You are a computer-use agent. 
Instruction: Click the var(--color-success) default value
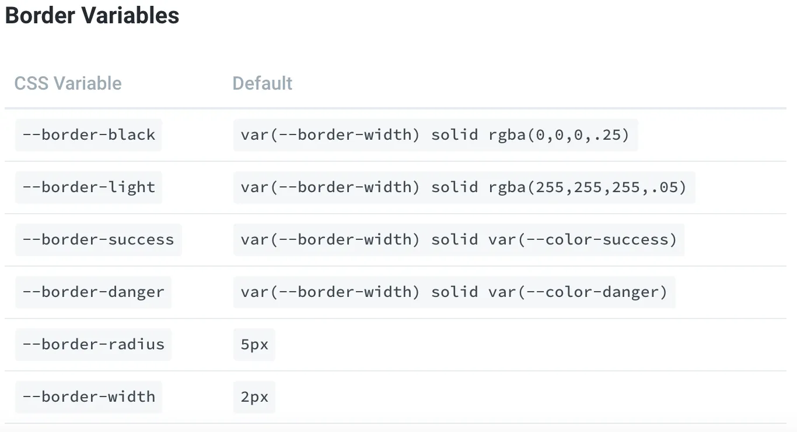coord(583,240)
